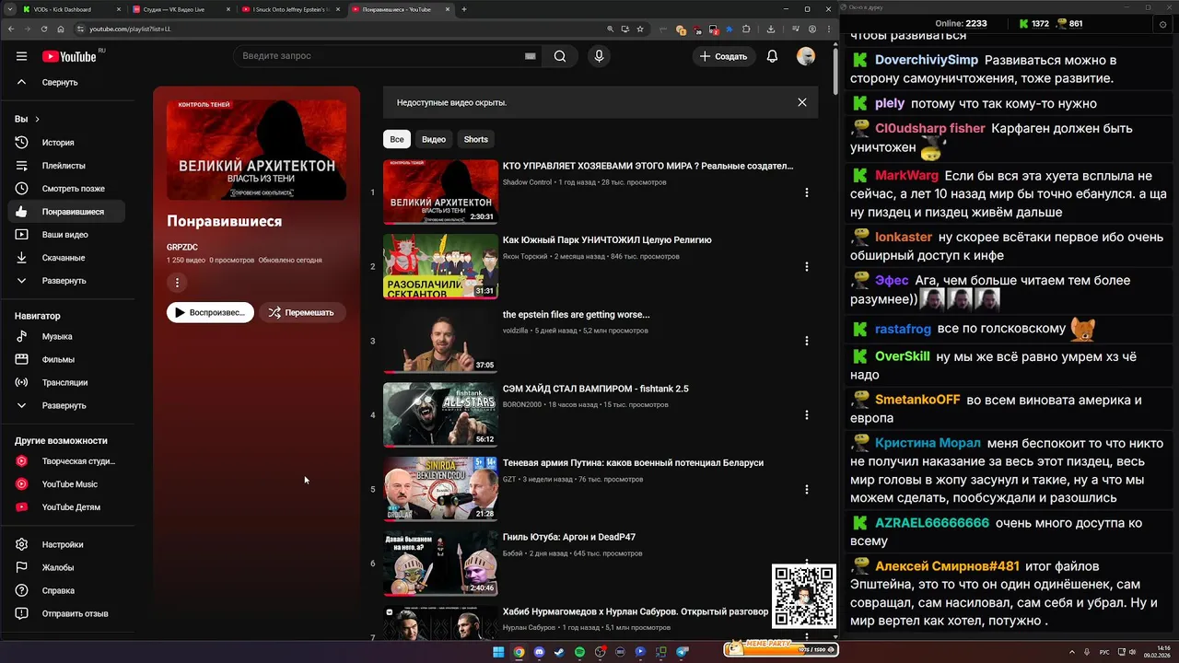Open Telegram from the taskbar
The image size is (1179, 663).
coord(683,652)
